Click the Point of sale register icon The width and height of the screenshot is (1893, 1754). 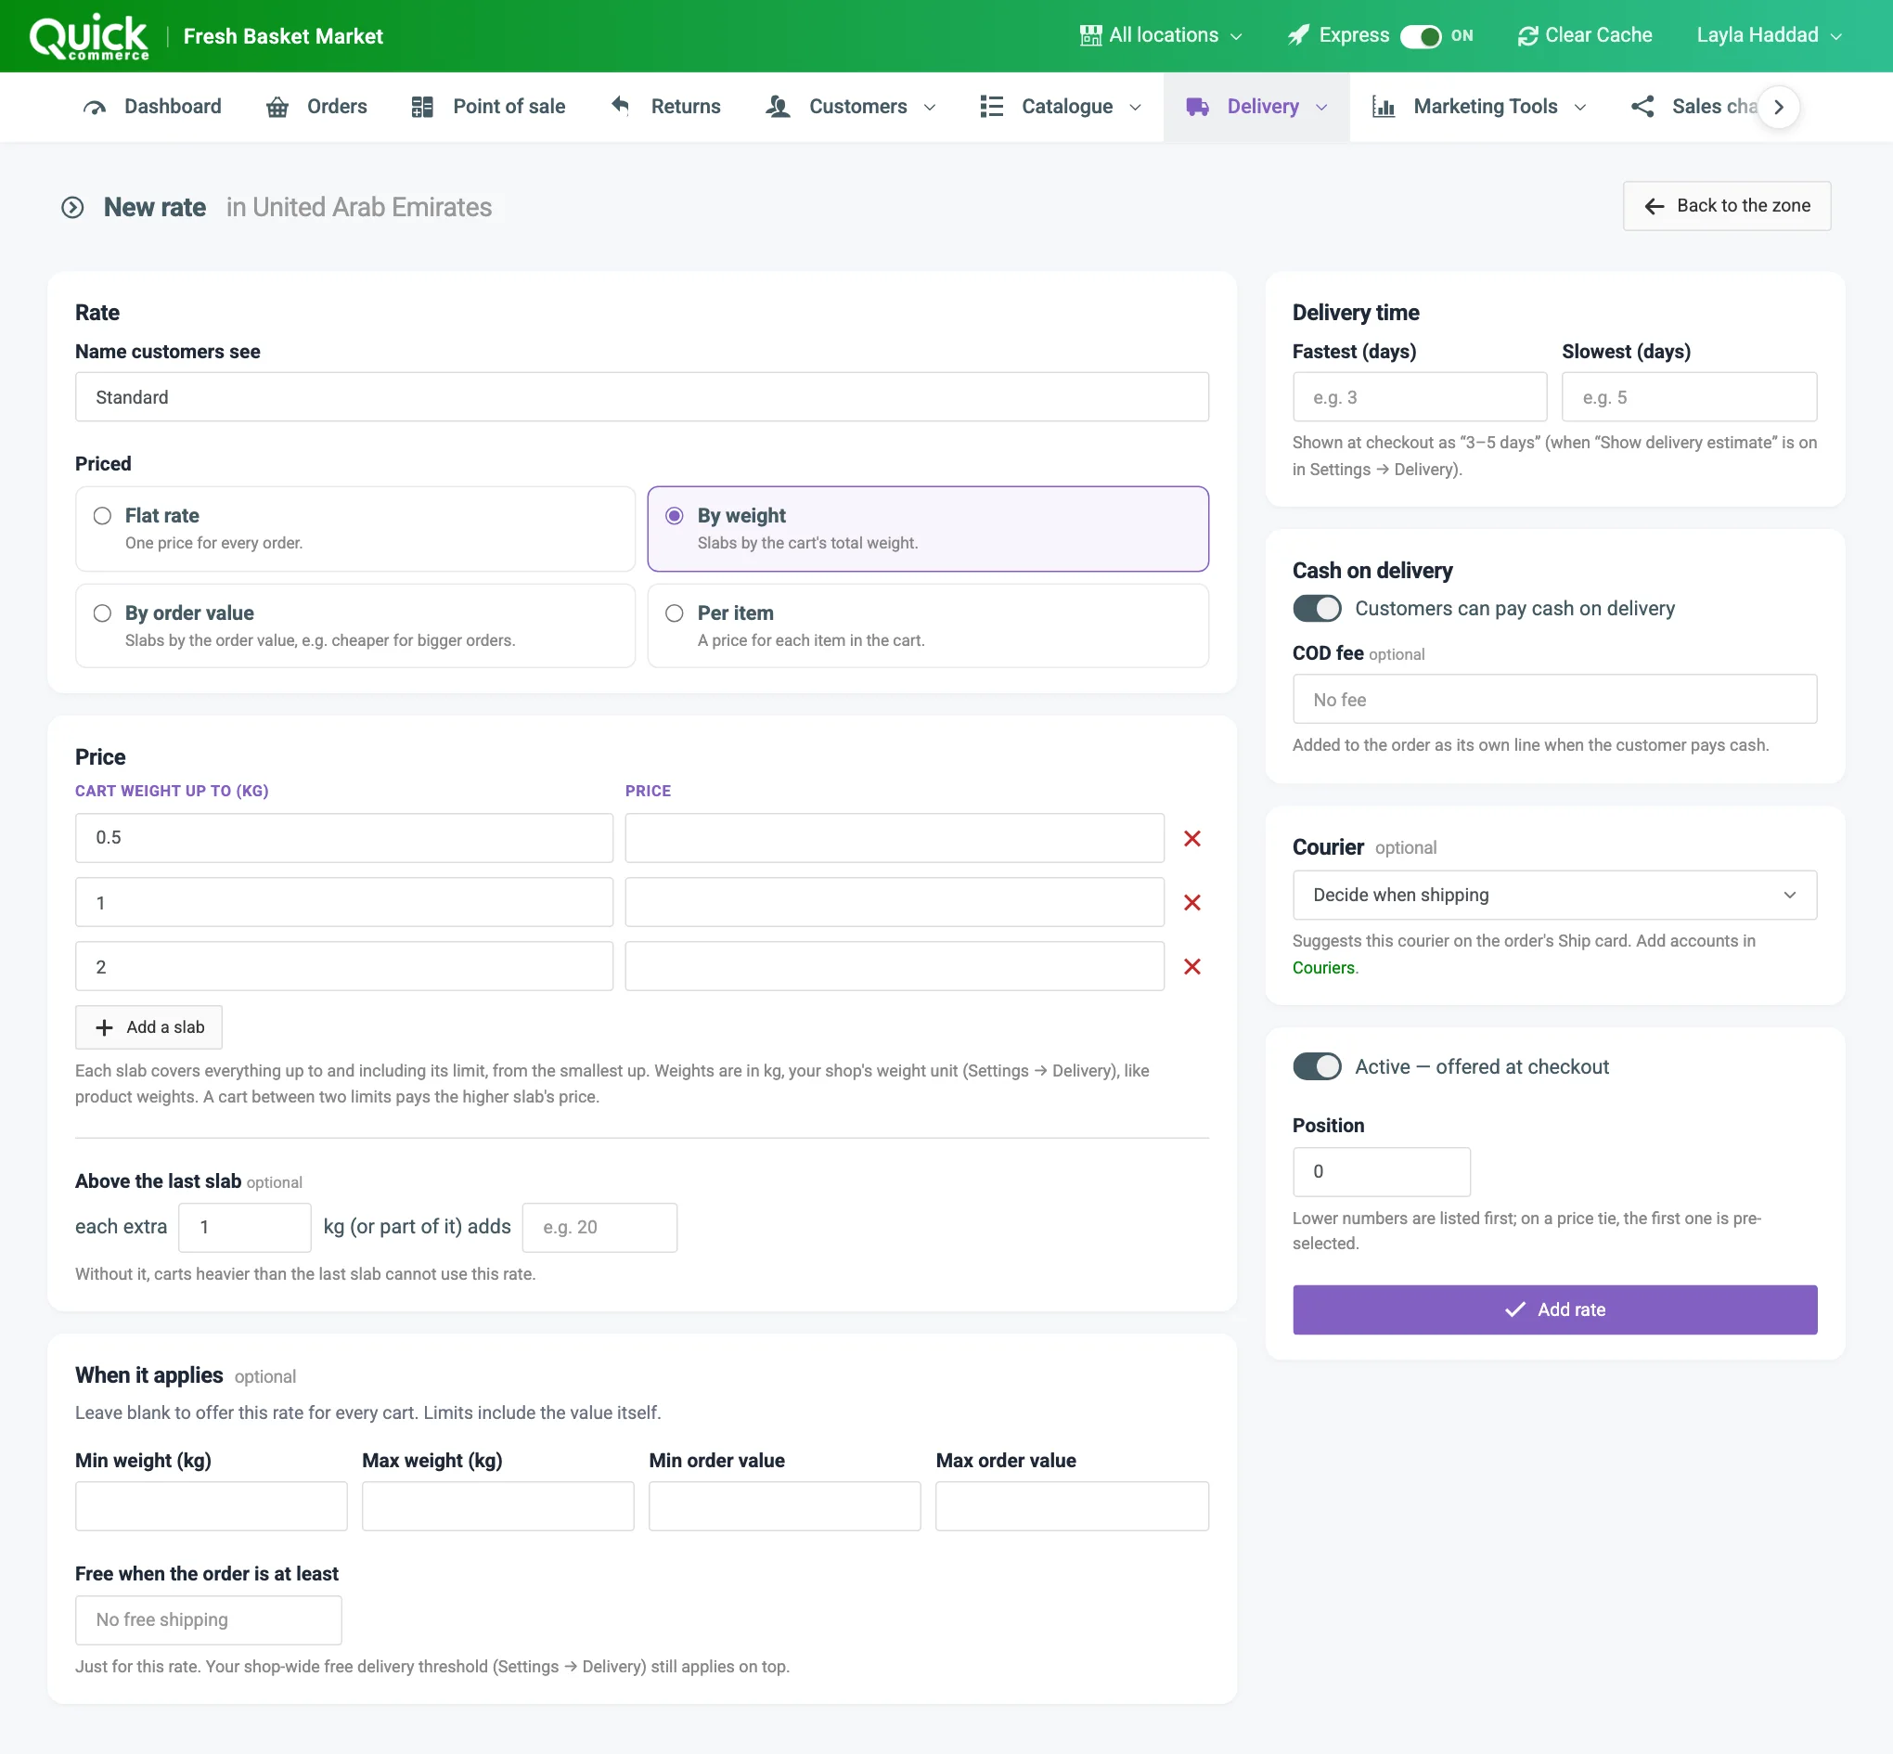coord(422,108)
